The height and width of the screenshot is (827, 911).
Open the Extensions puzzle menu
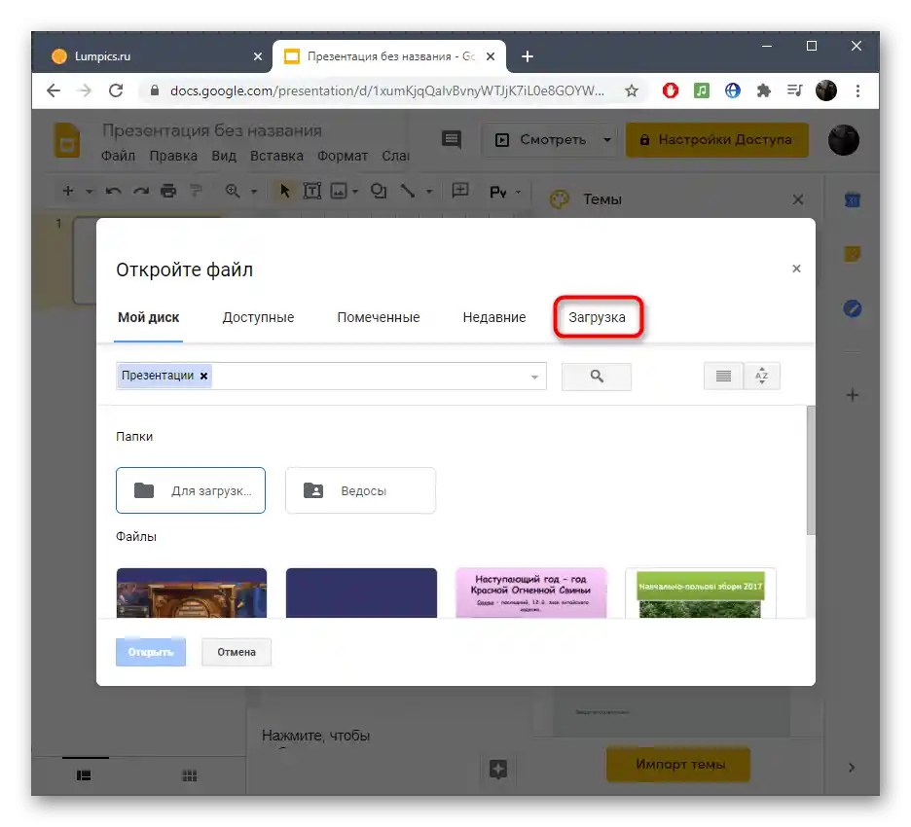tap(764, 90)
